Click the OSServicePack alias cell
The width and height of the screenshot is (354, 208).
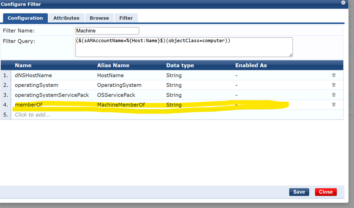[116, 95]
